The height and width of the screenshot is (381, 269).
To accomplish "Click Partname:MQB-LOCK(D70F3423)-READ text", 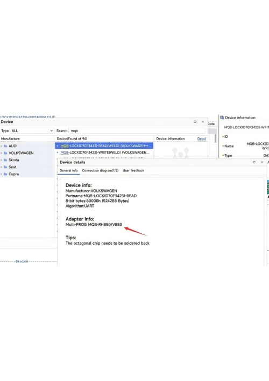I will (x=101, y=196).
